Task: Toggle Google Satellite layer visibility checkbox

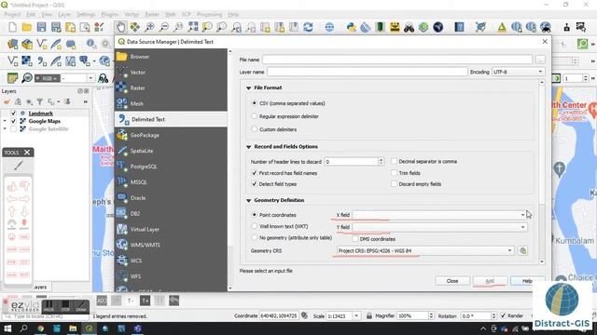Action: click(13, 129)
